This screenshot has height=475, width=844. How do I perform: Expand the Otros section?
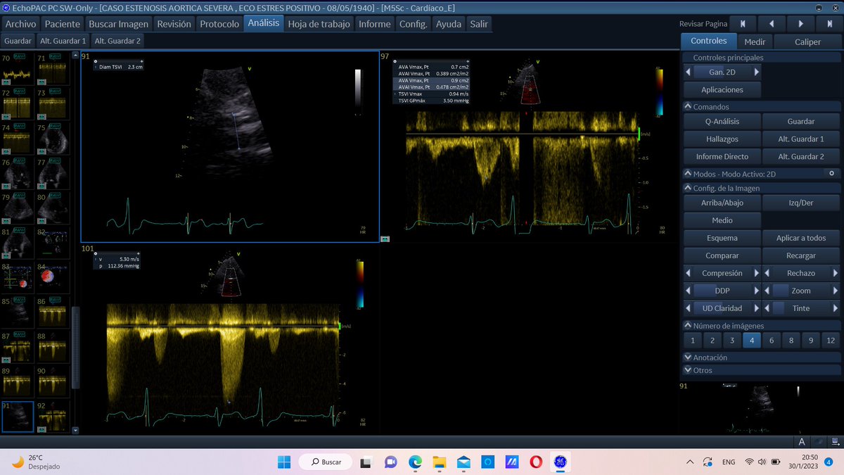point(688,370)
